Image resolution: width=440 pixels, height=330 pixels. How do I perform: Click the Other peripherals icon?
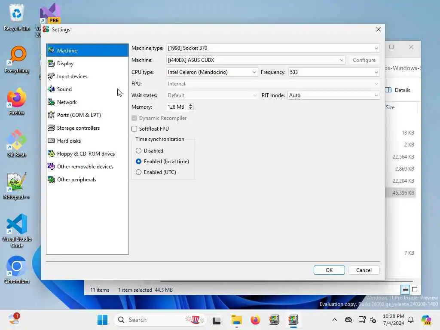pos(51,179)
